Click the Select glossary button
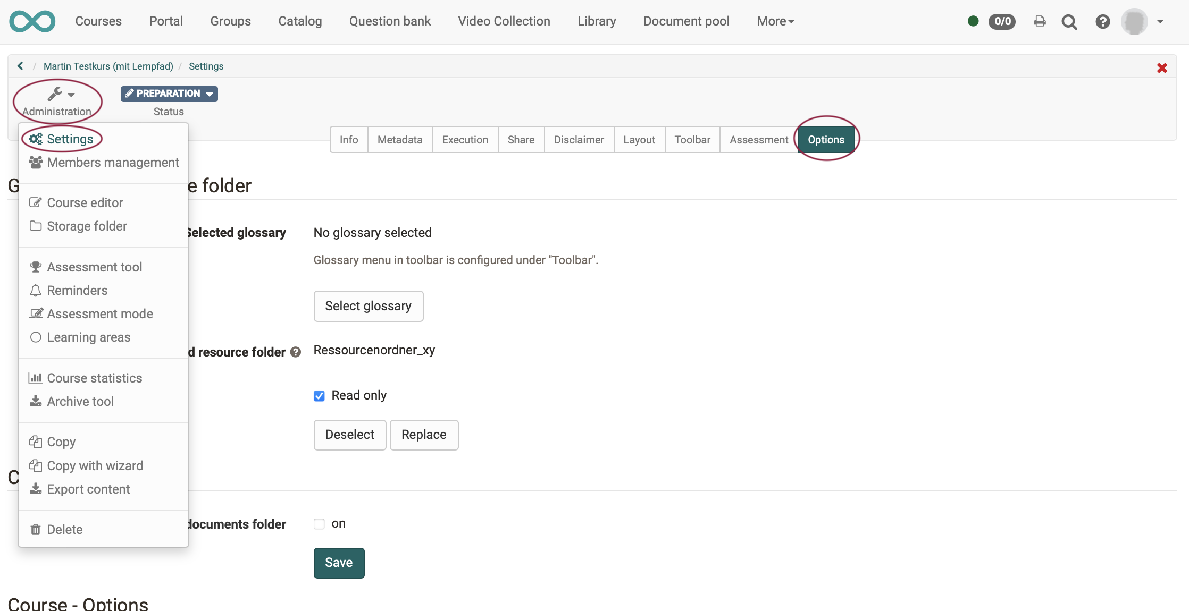 pyautogui.click(x=368, y=306)
